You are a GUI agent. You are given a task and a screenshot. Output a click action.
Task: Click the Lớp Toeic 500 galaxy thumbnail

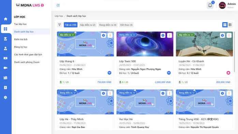tap(145, 44)
